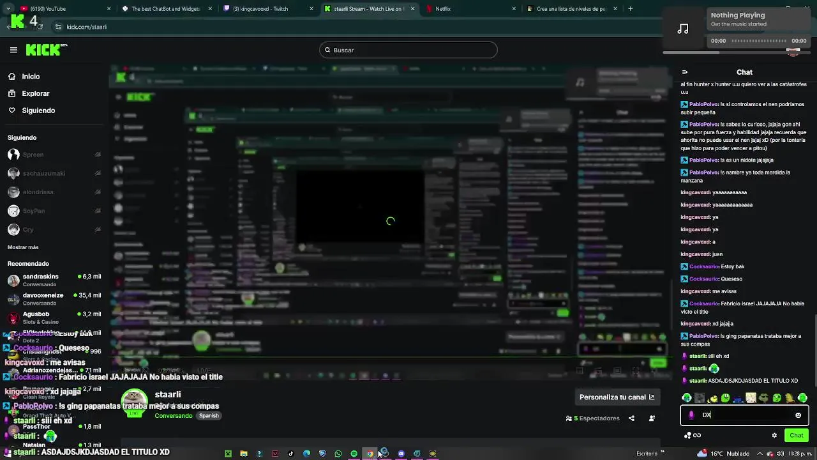The image size is (817, 460).
Task: Collapse the chat panel icon
Action: click(685, 72)
